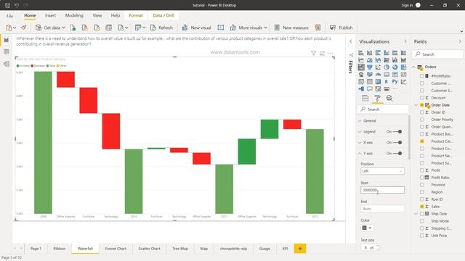Switch to the Insert ribbon tab
Viewport: 465px width, 261px height.
point(50,15)
